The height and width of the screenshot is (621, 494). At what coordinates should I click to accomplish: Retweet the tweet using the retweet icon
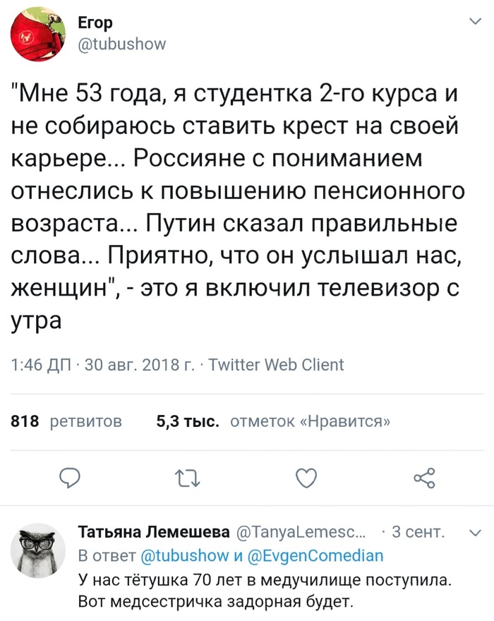pyautogui.click(x=187, y=478)
